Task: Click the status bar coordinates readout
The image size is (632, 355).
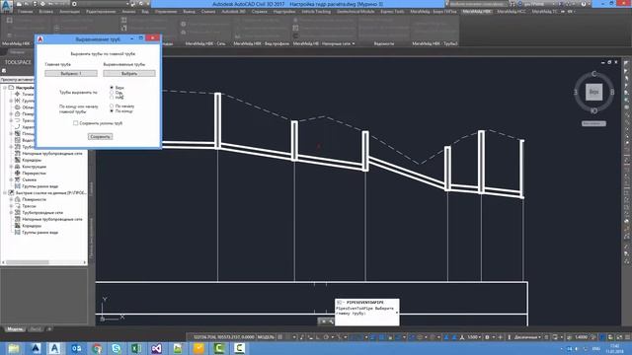Action: tap(223, 337)
